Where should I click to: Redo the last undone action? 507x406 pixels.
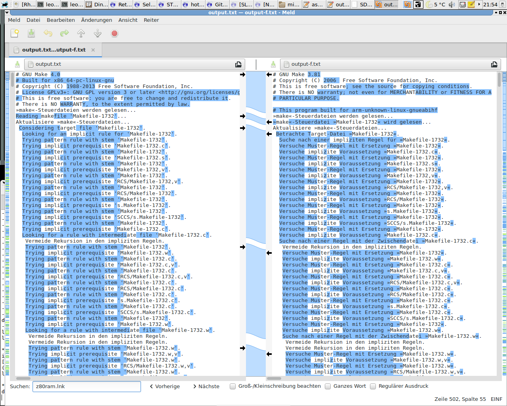click(65, 33)
